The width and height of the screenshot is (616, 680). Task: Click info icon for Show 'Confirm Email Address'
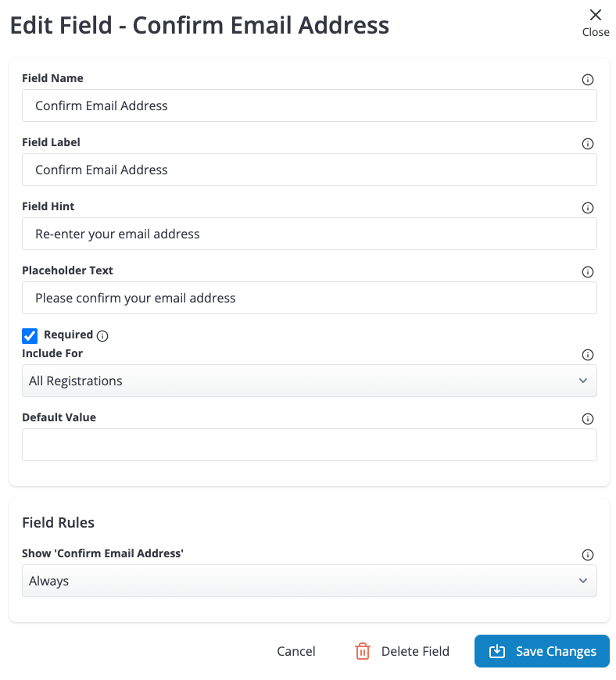(x=587, y=555)
